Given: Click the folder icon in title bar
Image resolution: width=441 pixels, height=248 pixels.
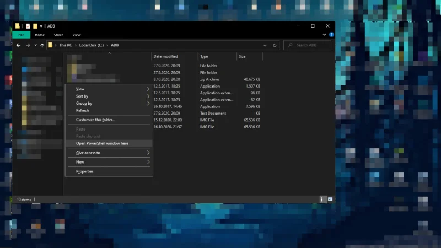Looking at the screenshot, I should [x=18, y=26].
